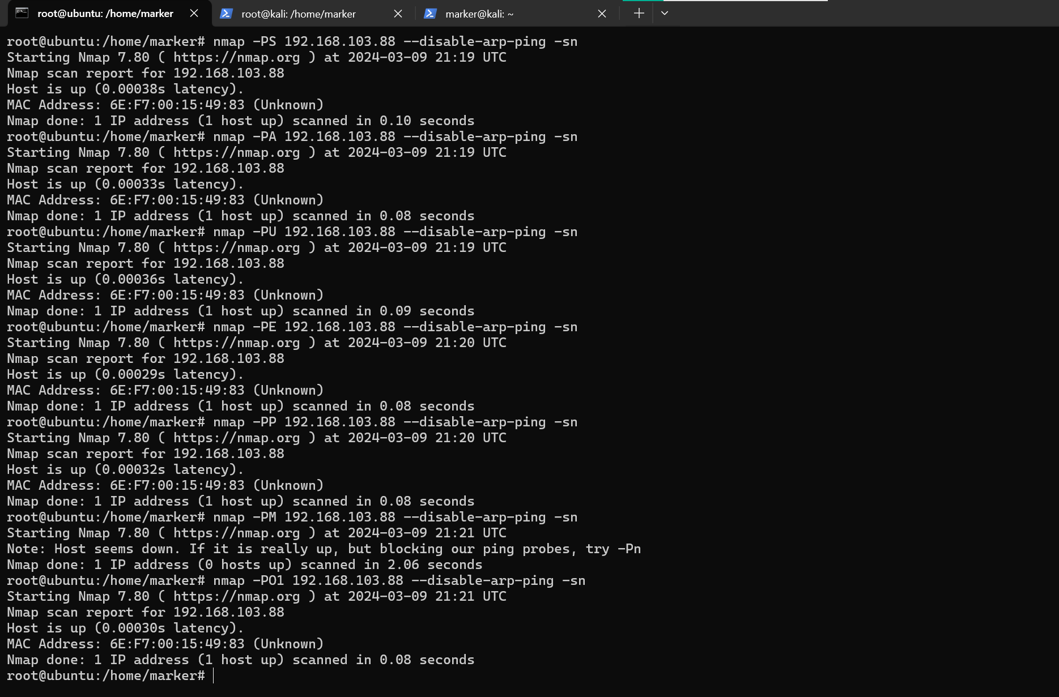
Task: Open a new tab with the plus button
Action: [639, 13]
